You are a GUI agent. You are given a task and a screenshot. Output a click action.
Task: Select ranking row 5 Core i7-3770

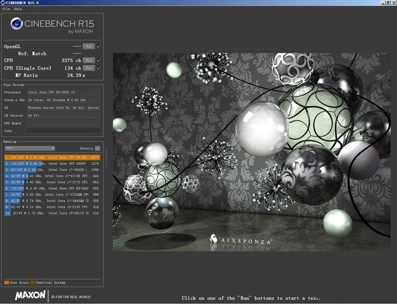pos(52,182)
